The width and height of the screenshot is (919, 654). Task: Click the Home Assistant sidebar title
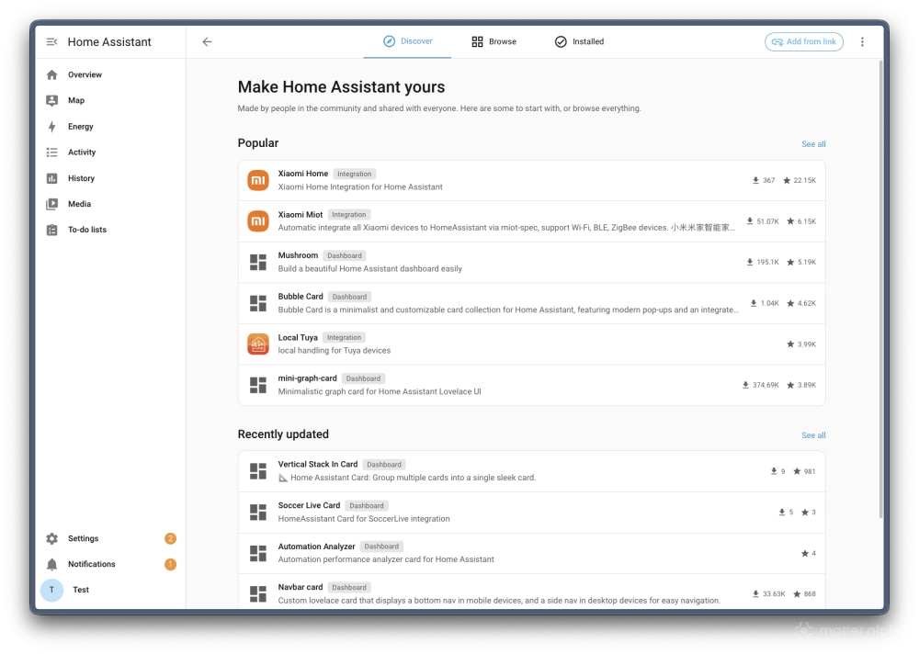(x=109, y=41)
